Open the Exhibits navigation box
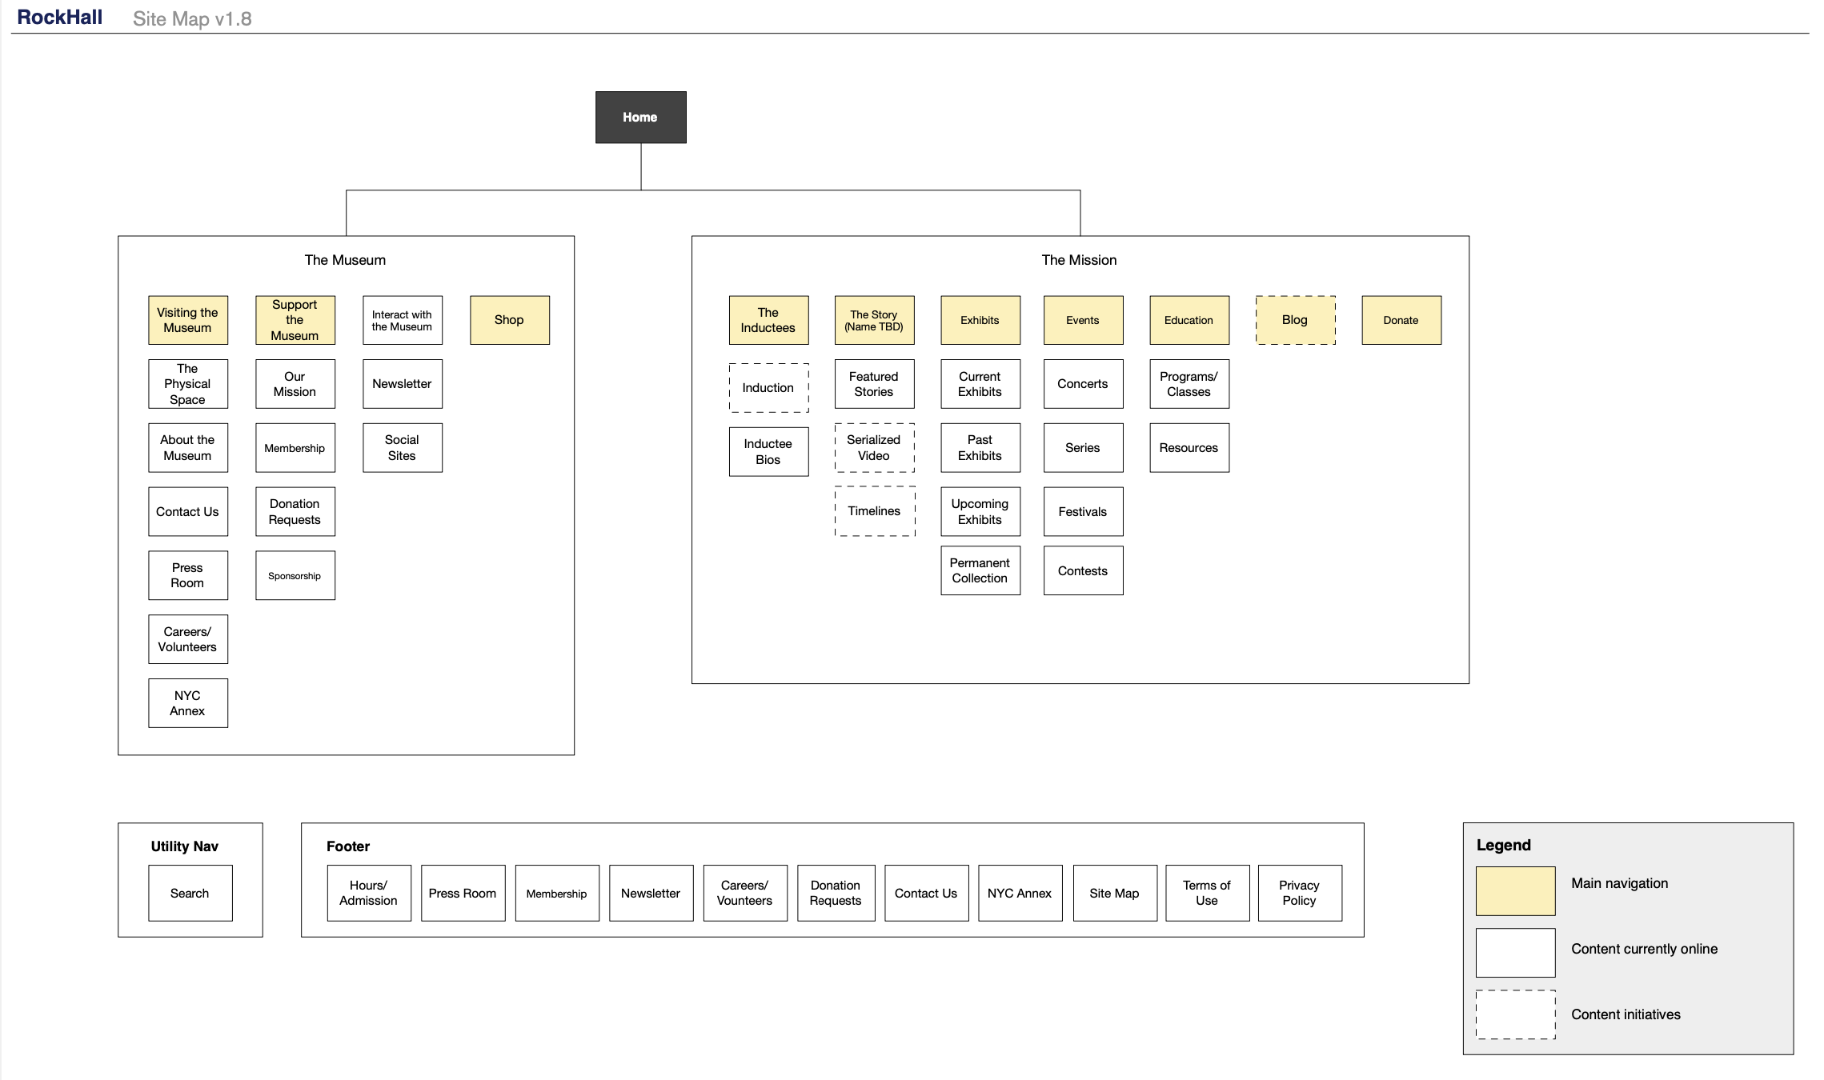Screen dimensions: 1824x1080 coord(980,320)
